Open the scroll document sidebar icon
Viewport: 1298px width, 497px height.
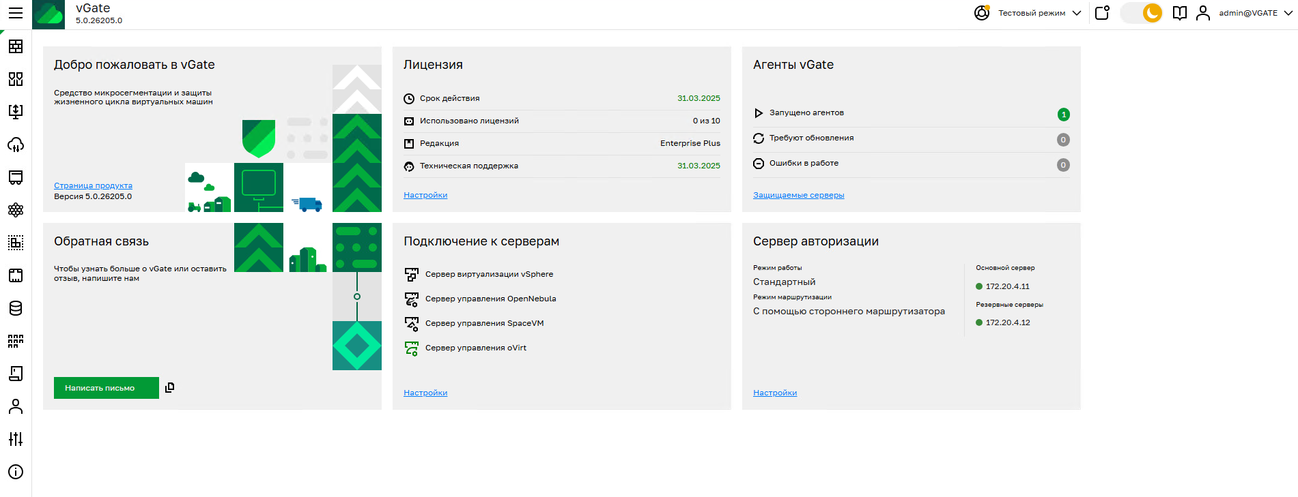(x=16, y=374)
